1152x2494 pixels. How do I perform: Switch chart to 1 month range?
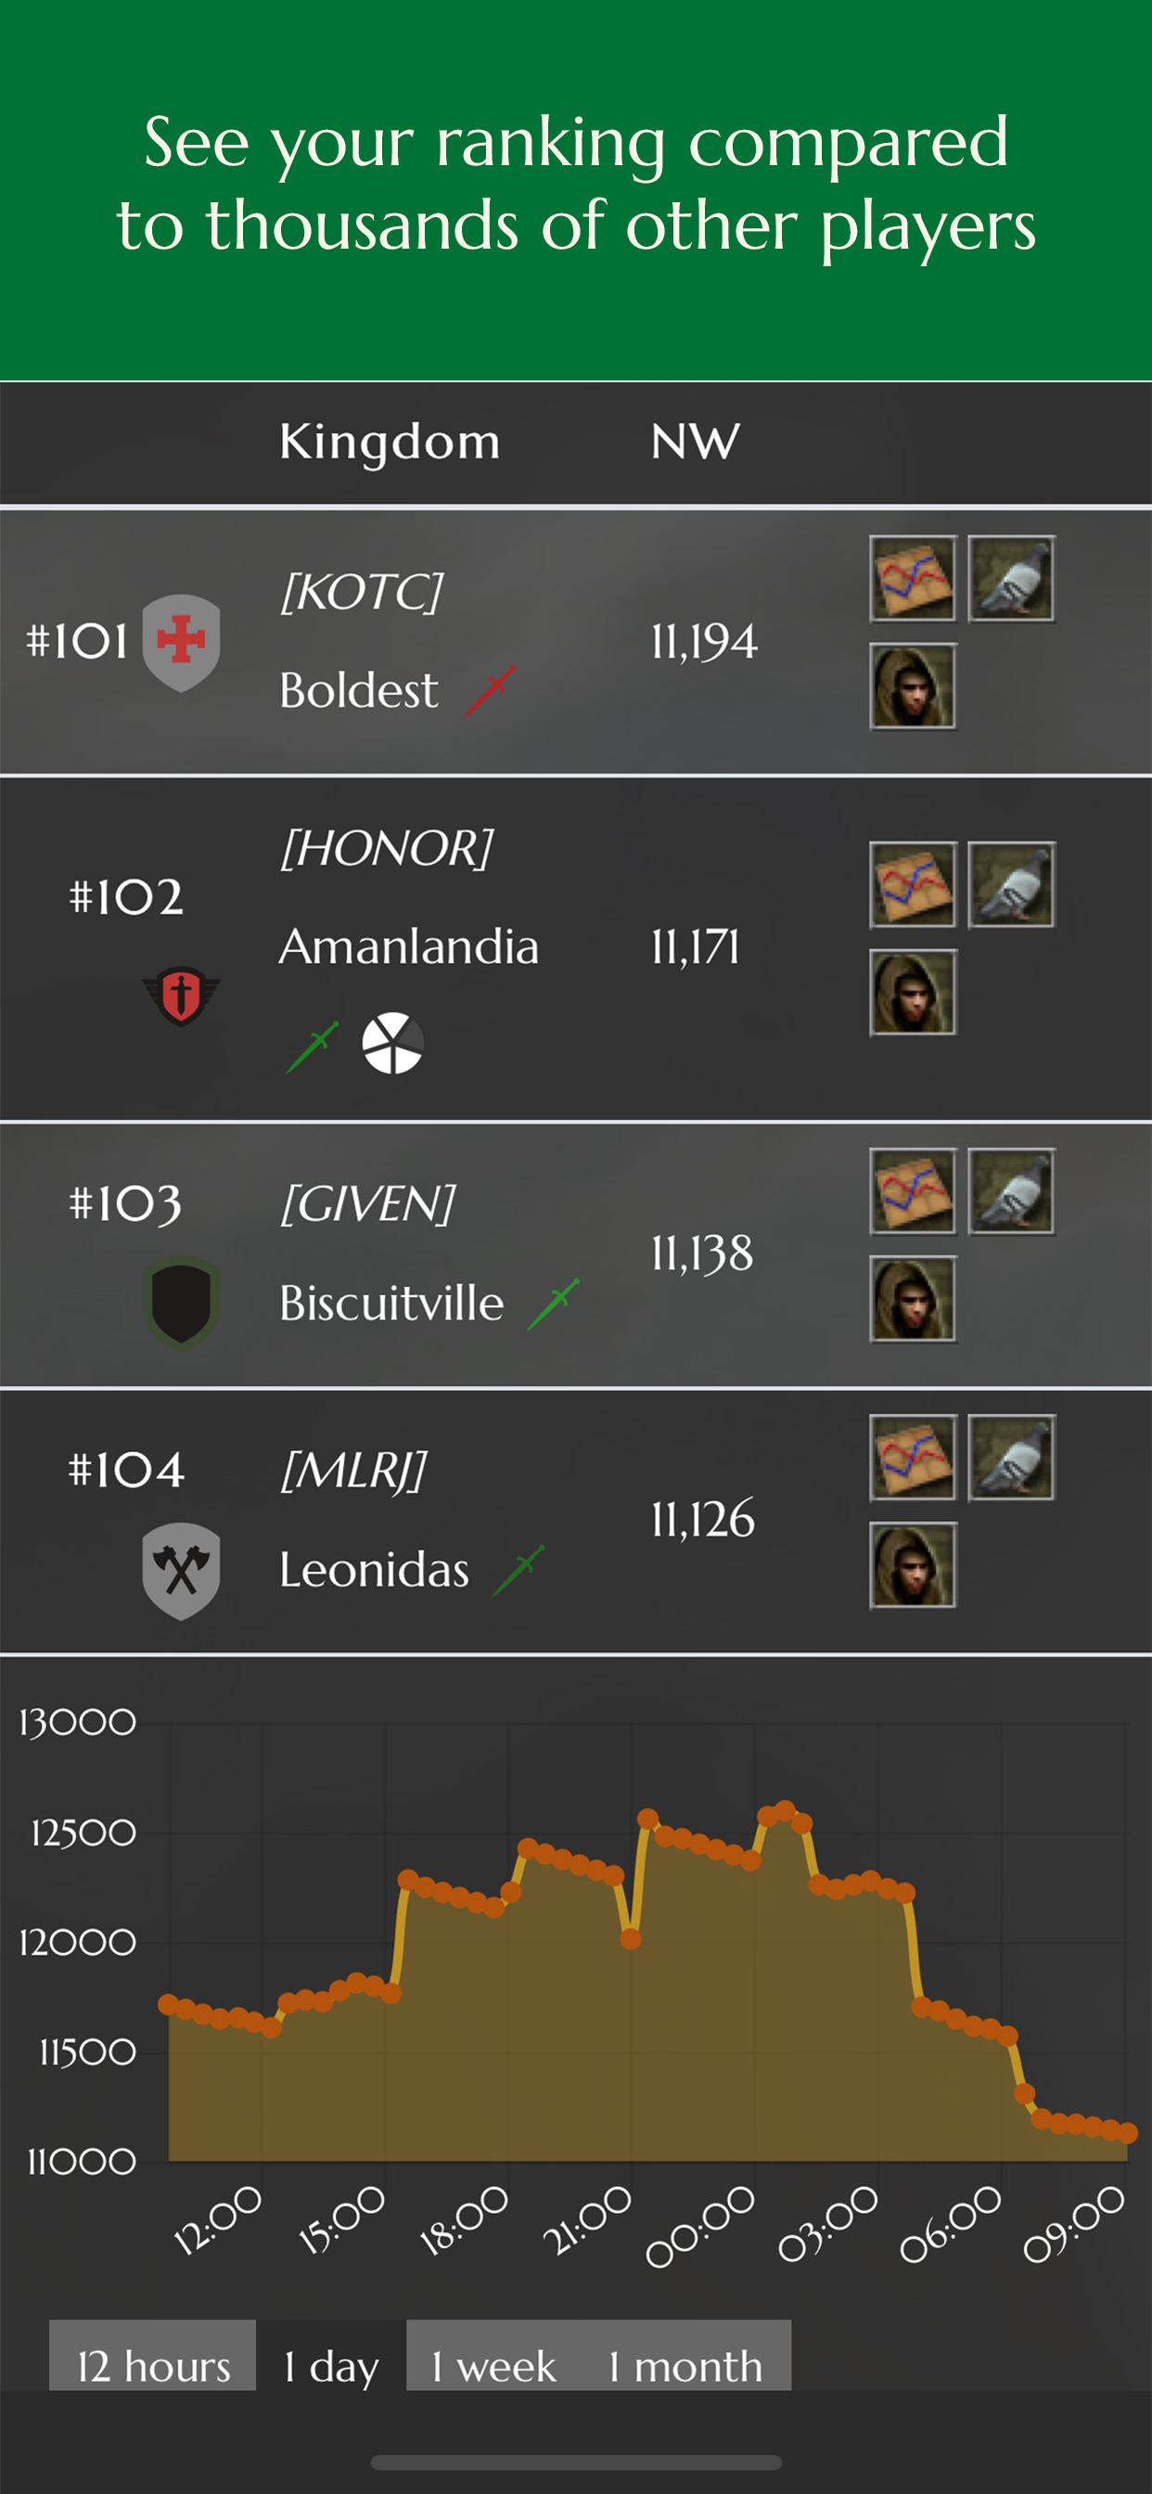(x=685, y=2366)
